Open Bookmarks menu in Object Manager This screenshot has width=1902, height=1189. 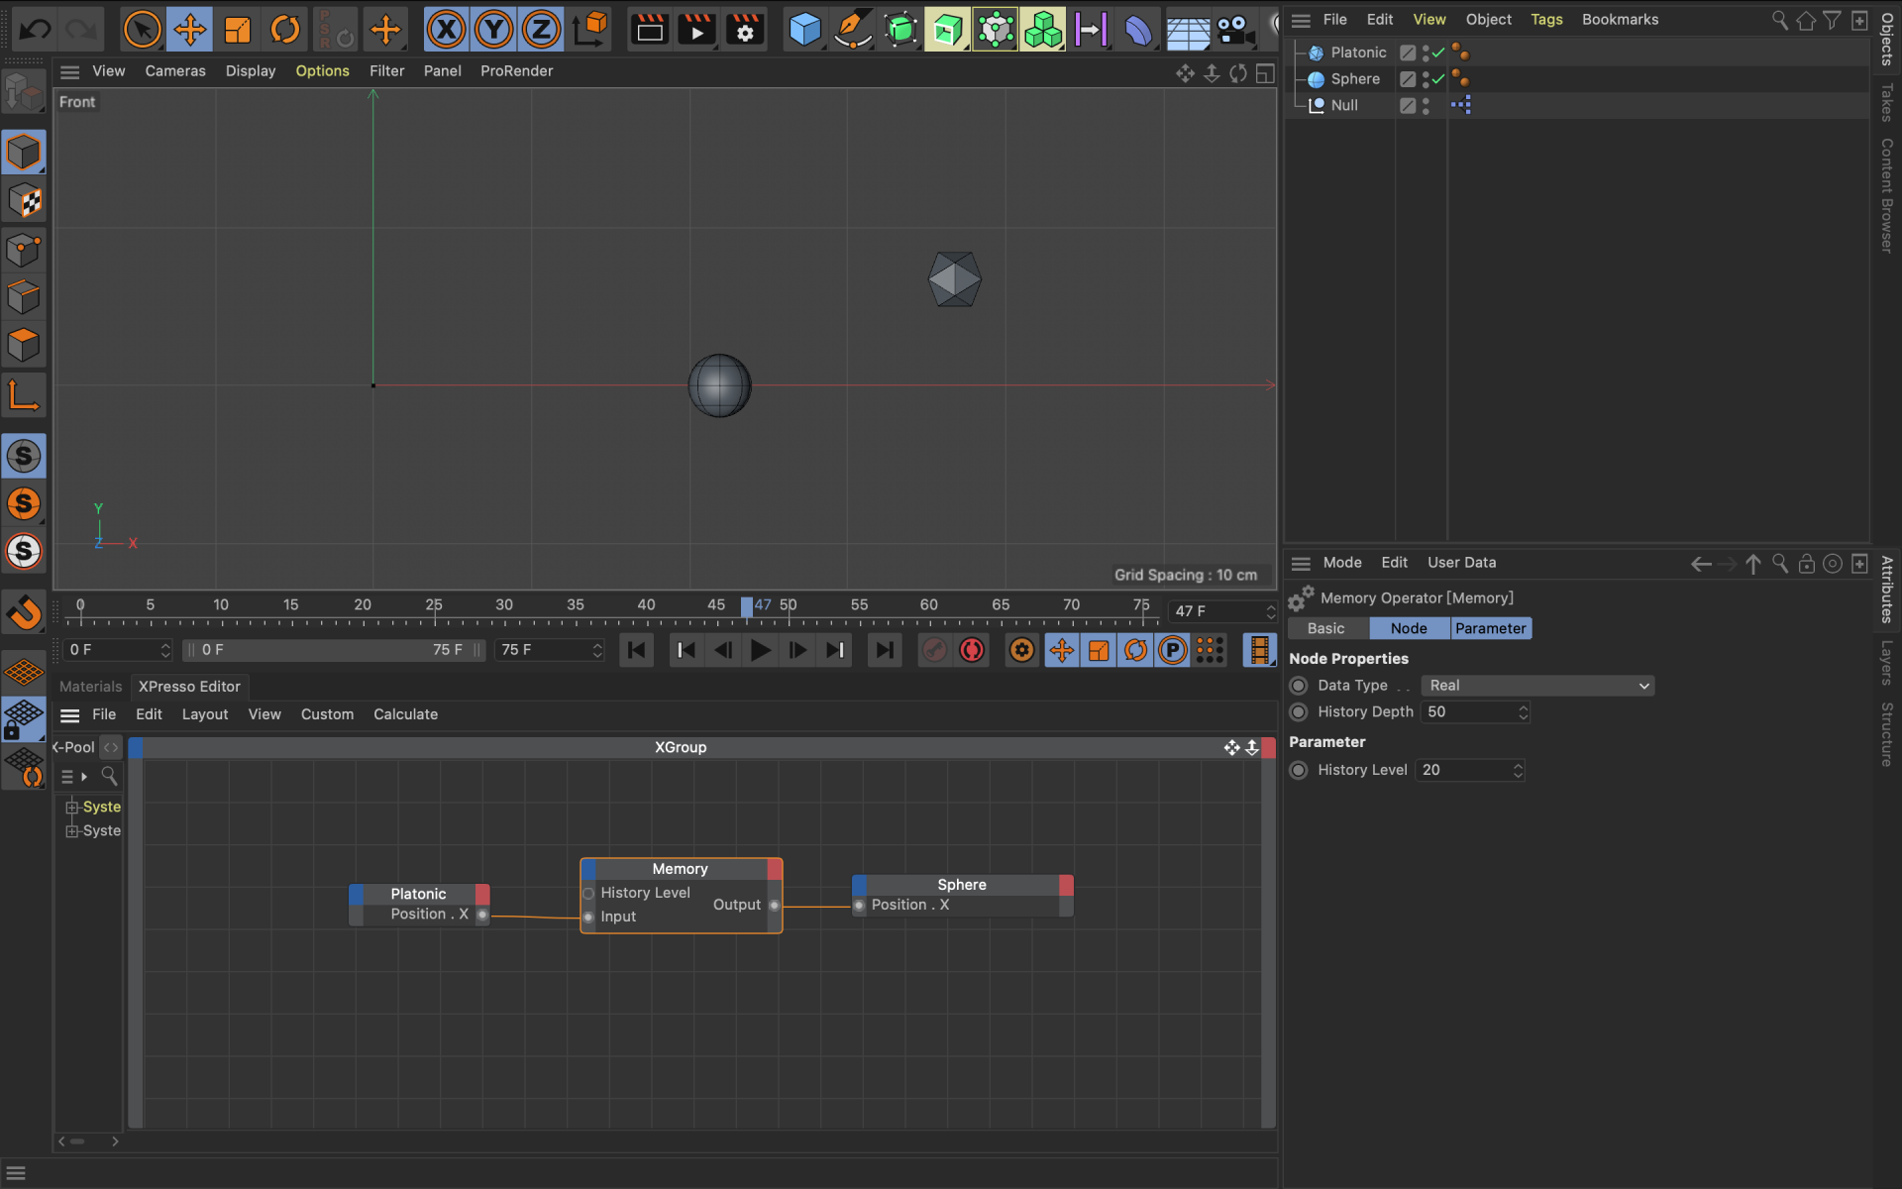[x=1620, y=20]
